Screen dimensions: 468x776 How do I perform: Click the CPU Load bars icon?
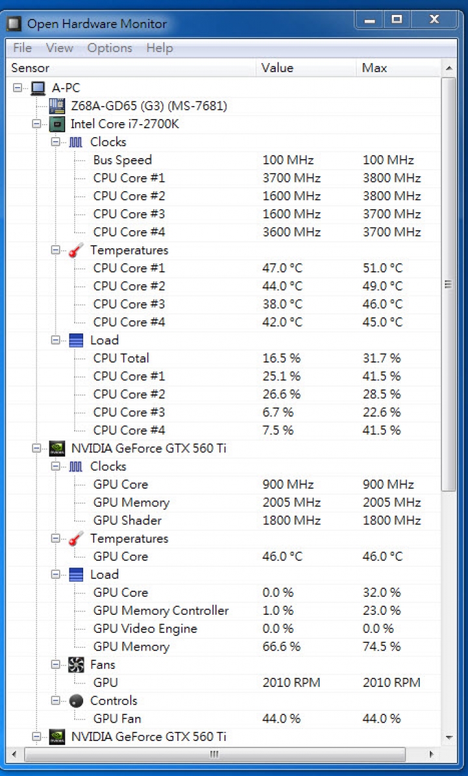[x=76, y=340]
